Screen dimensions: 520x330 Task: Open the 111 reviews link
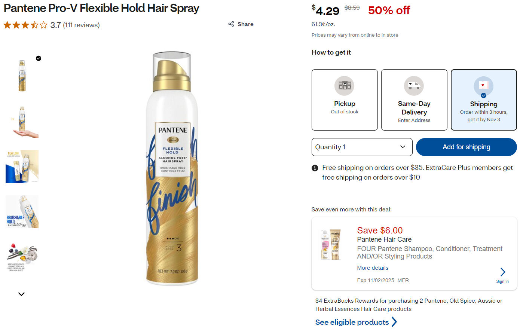click(x=81, y=25)
